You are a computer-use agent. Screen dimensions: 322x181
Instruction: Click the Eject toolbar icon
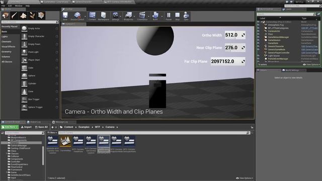186,16
